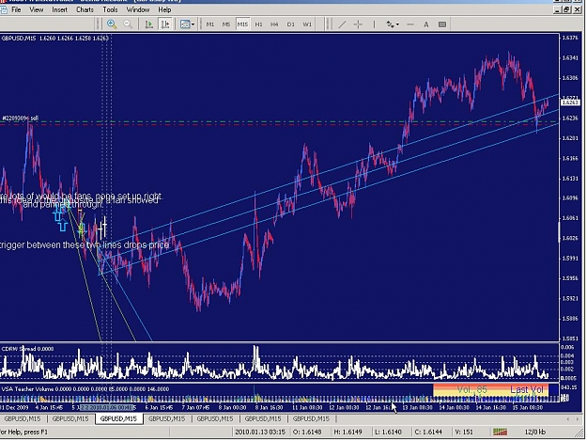
Task: Select the arrows drawing tool icon
Action: pyautogui.click(x=390, y=24)
